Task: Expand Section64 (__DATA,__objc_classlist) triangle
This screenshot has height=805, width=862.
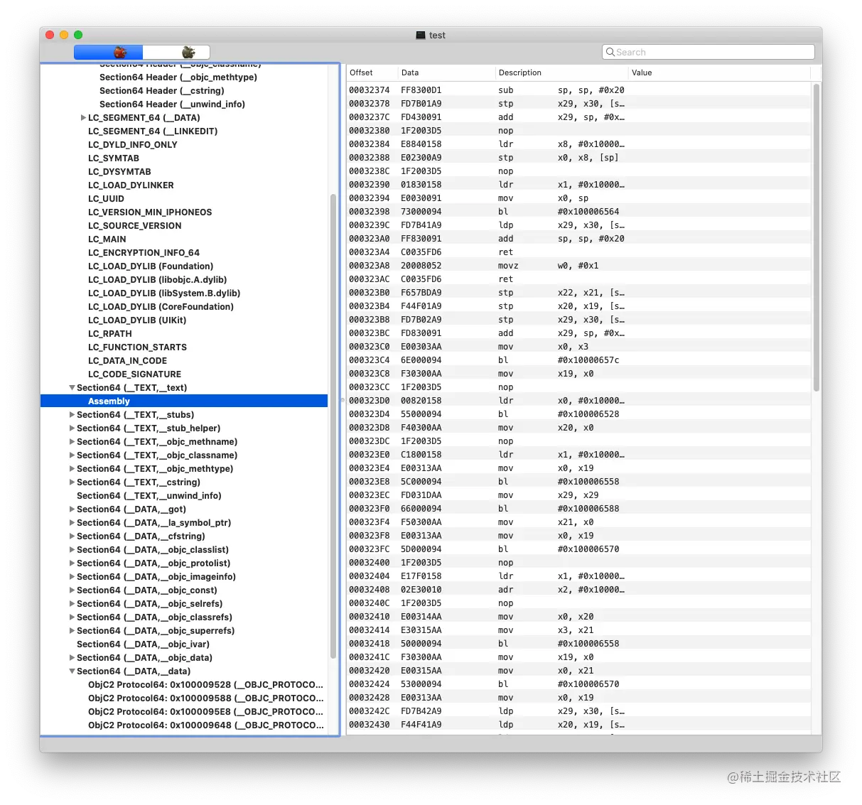Action: click(72, 550)
